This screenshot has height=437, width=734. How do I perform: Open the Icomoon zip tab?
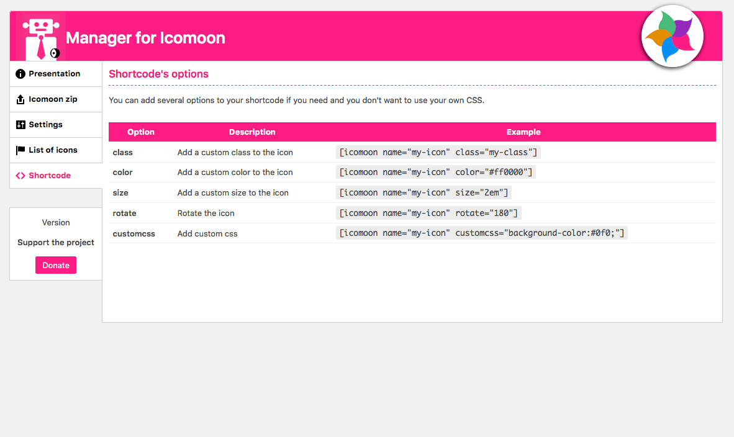pos(56,99)
